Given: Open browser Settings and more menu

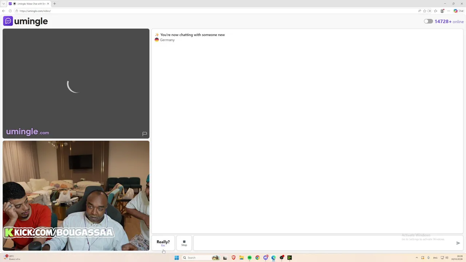Looking at the screenshot, I should tap(449, 11).
